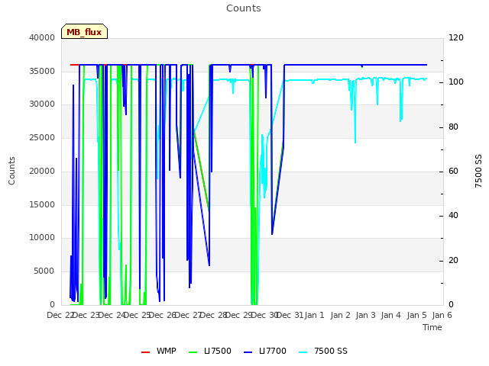The image size is (489, 366).
Task: Click the red WMP legend color marker
Action: point(146,352)
